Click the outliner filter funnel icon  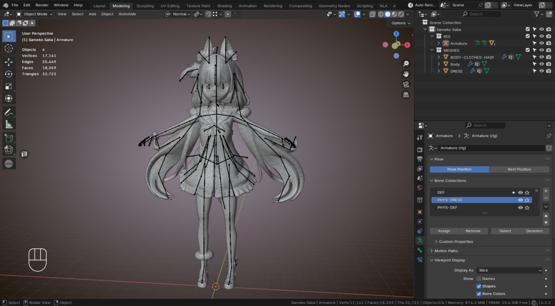(x=537, y=14)
